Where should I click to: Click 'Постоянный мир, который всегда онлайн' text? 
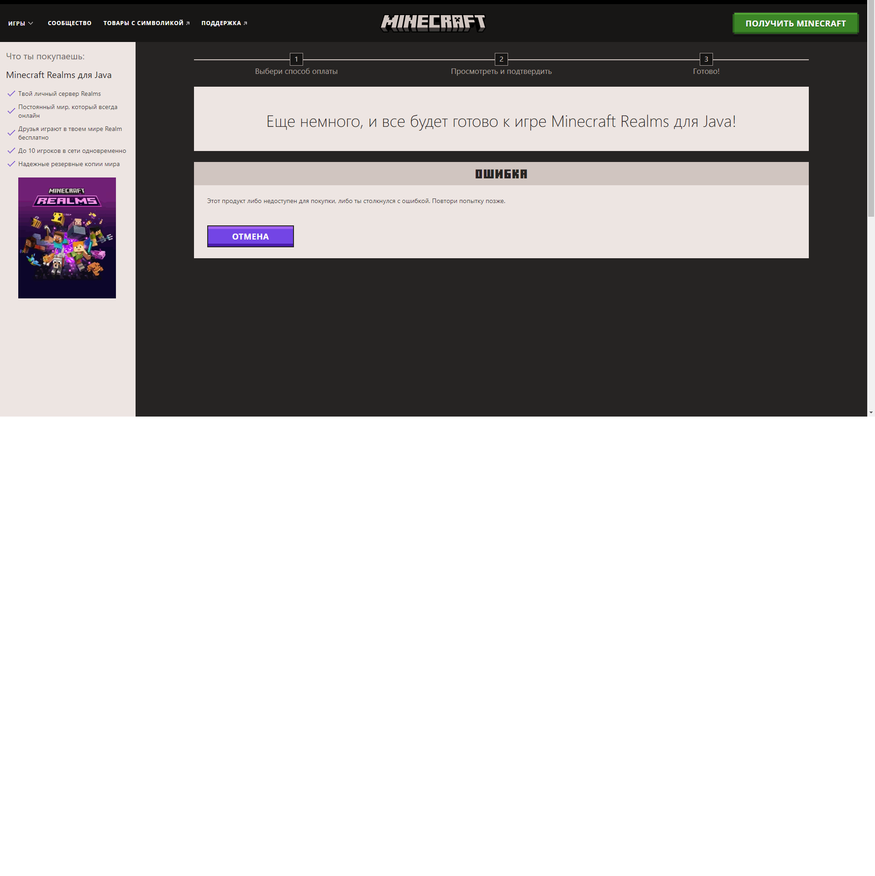[x=68, y=111]
